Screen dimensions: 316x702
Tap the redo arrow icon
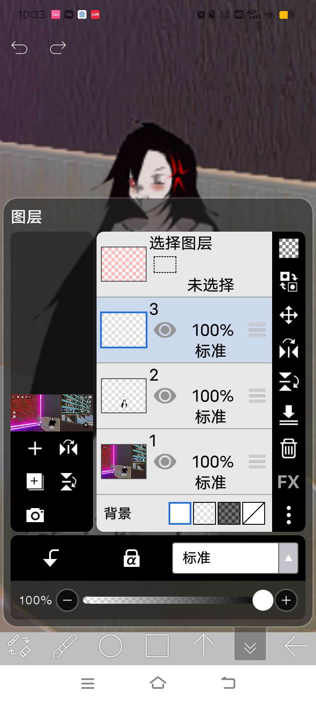click(x=57, y=47)
